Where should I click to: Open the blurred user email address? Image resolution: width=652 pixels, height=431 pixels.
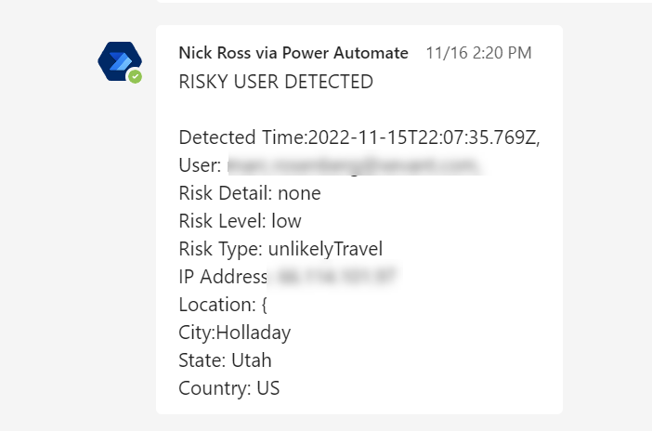(x=353, y=165)
